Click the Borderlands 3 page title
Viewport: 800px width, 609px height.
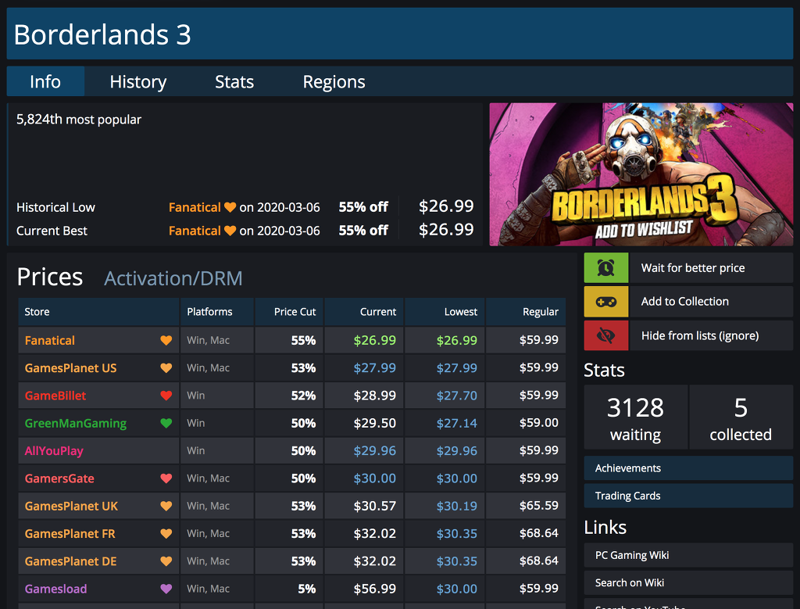(102, 34)
